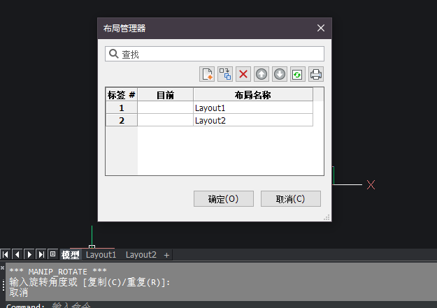The width and height of the screenshot is (437, 308).
Task: Click the move layout up arrow
Action: coord(262,74)
